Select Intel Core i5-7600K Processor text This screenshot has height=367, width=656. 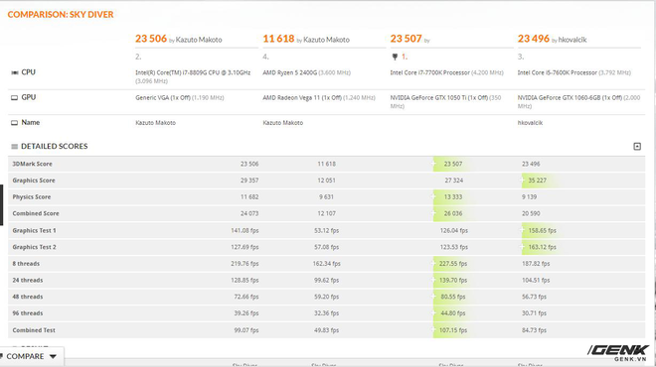(558, 72)
